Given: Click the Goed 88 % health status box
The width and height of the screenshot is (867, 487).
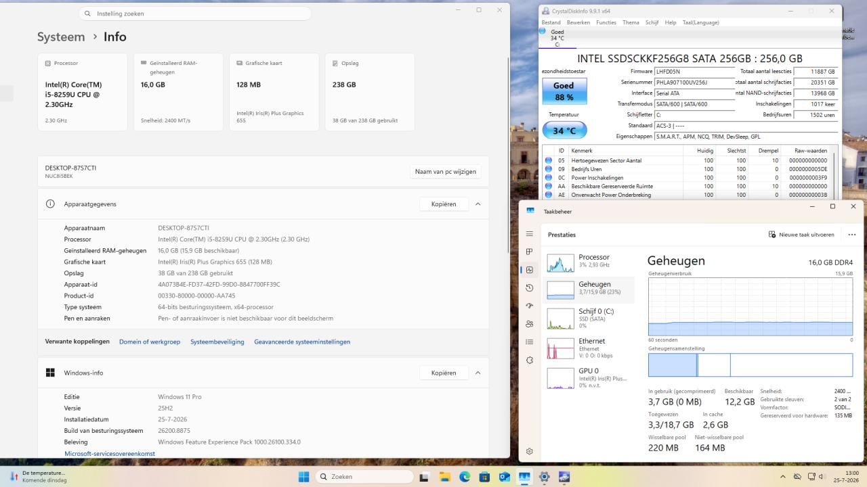Looking at the screenshot, I should click(564, 91).
